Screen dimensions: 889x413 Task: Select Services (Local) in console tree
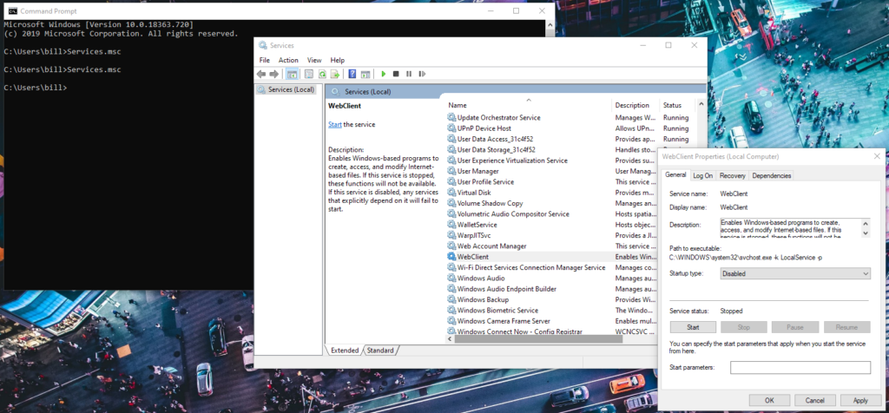pyautogui.click(x=286, y=89)
